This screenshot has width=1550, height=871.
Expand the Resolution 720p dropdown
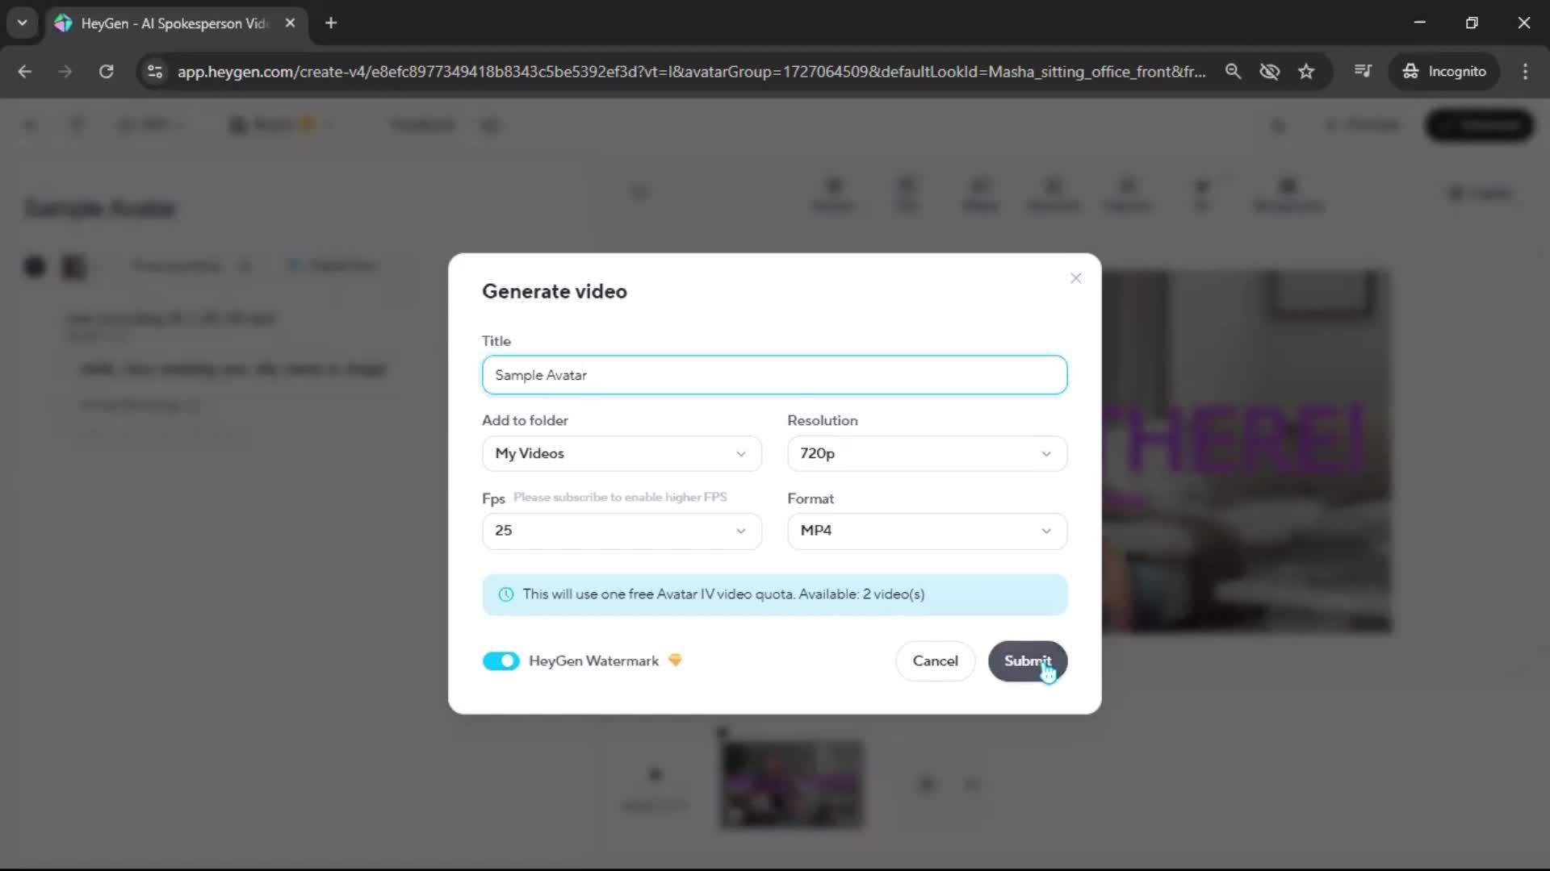tap(926, 453)
